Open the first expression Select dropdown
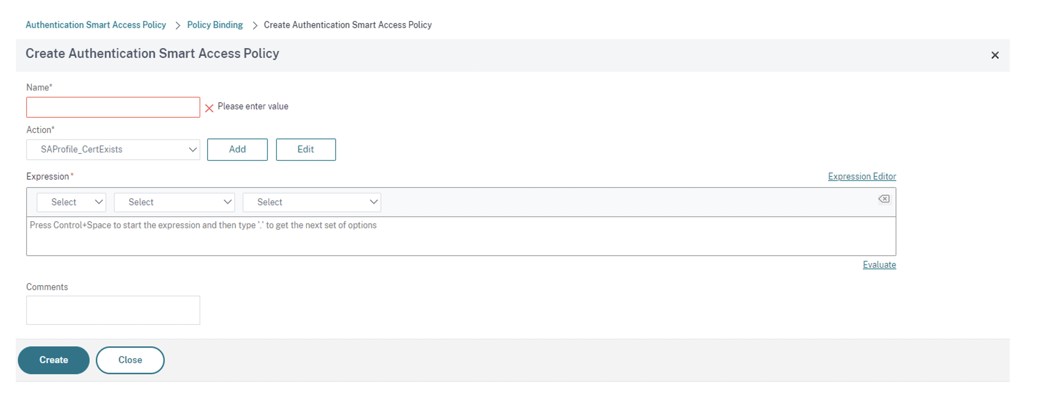The height and width of the screenshot is (402, 1058). (x=71, y=202)
